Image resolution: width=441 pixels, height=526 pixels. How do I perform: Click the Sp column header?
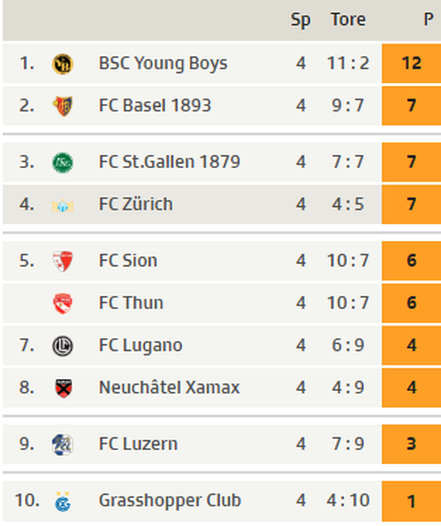[301, 20]
